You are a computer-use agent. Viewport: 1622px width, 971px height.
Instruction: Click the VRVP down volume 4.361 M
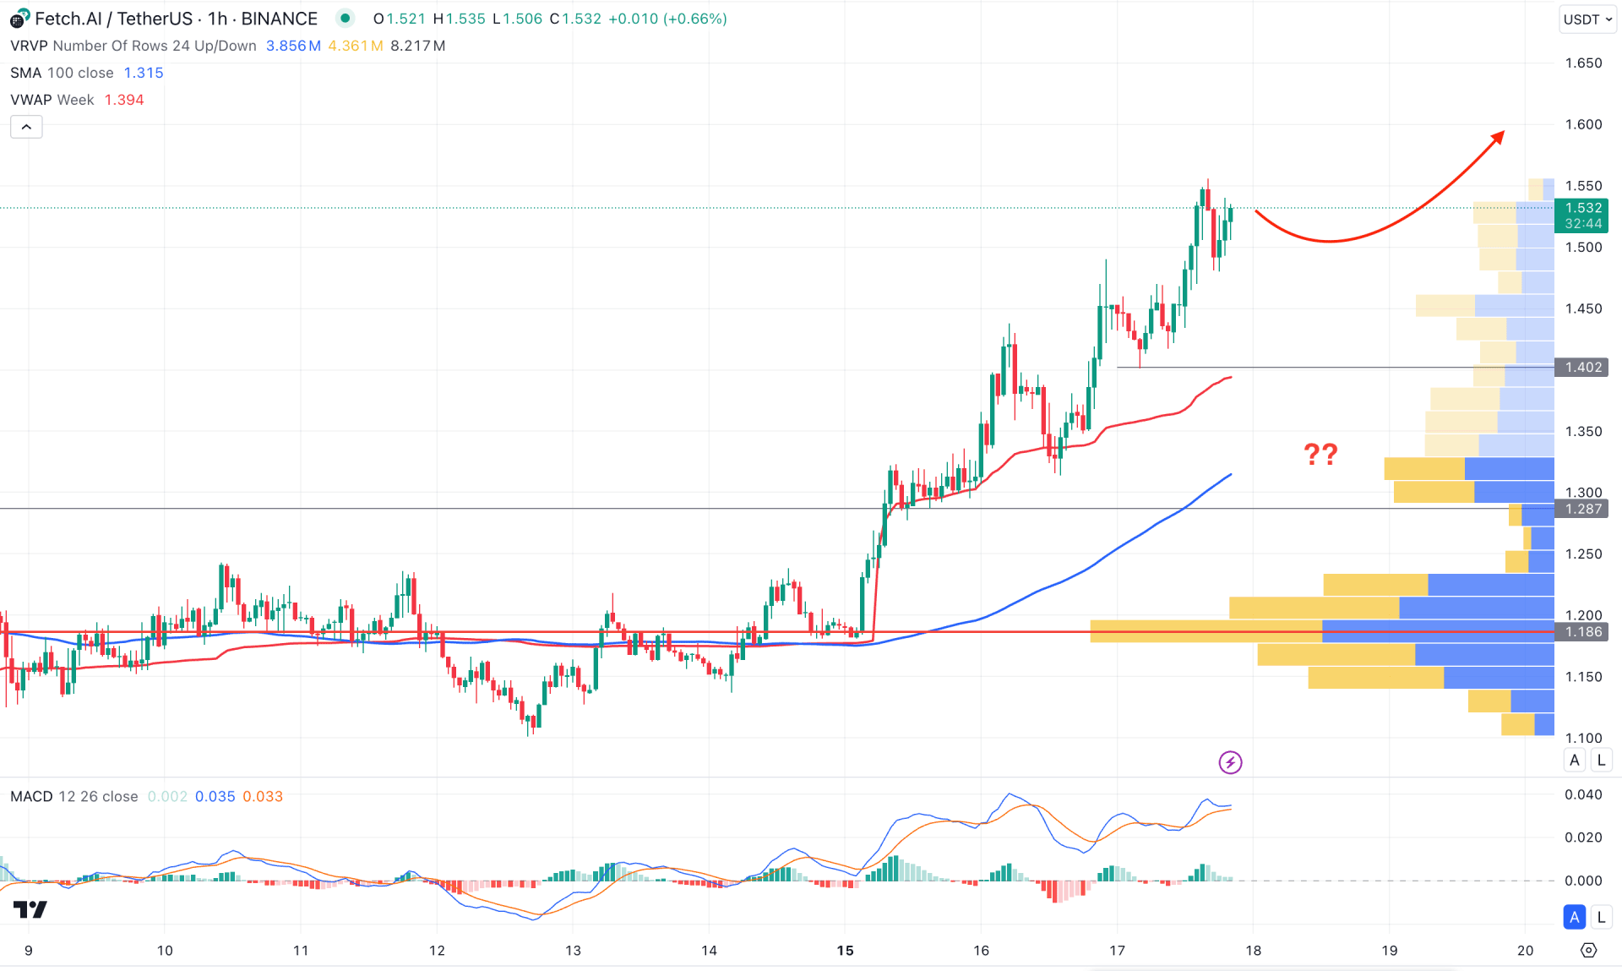point(356,46)
